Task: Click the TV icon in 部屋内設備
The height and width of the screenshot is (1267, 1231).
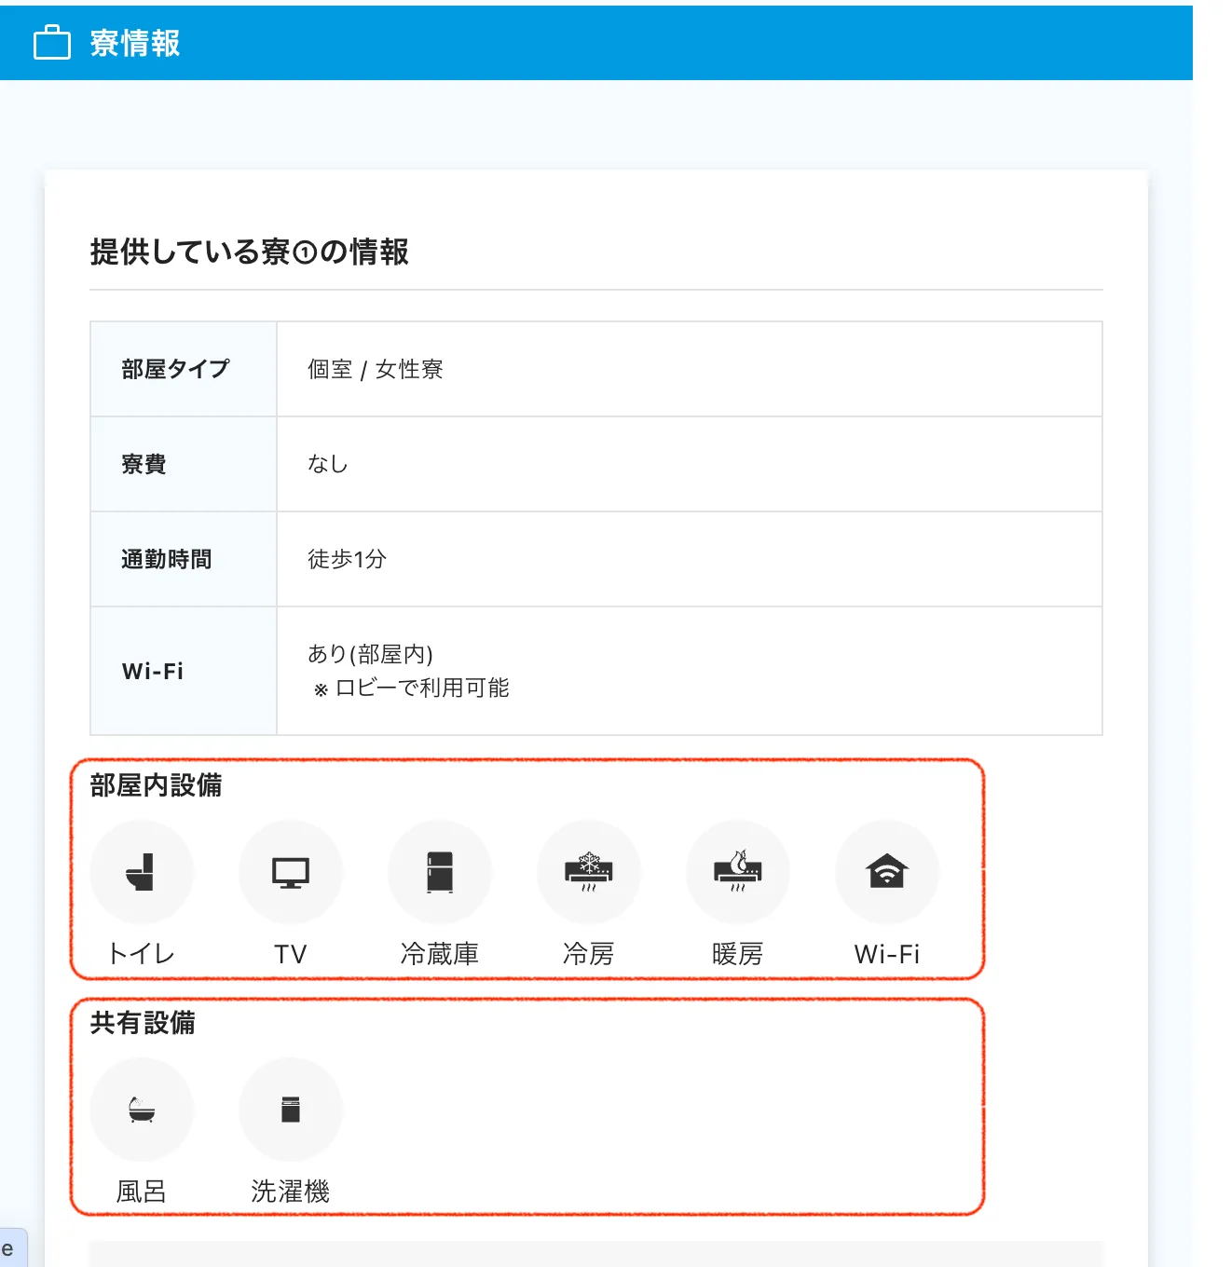Action: (x=291, y=871)
